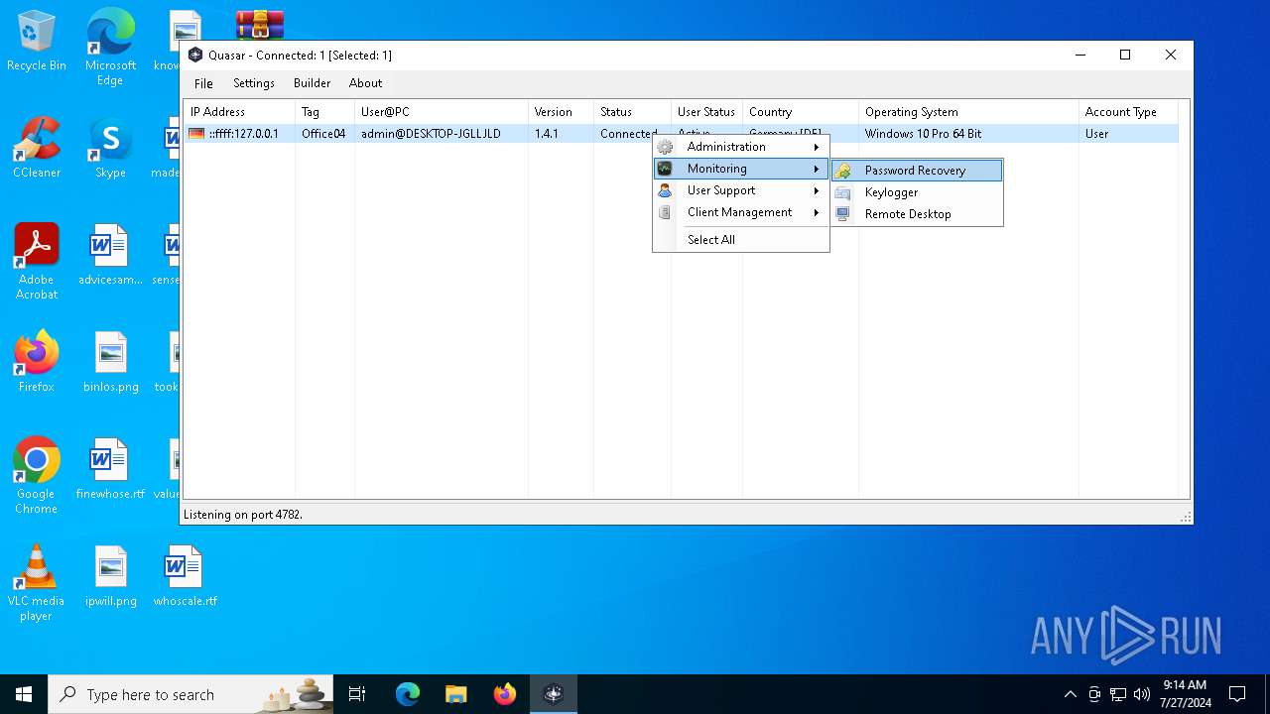Open Edge from the taskbar
This screenshot has width=1270, height=714.
(408, 694)
